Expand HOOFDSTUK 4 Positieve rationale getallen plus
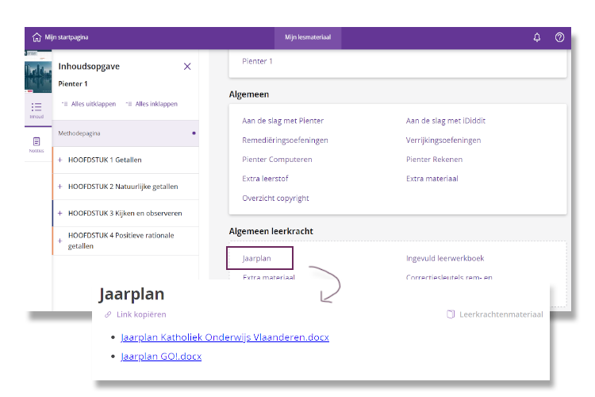This screenshot has height=397, width=595. (x=60, y=241)
